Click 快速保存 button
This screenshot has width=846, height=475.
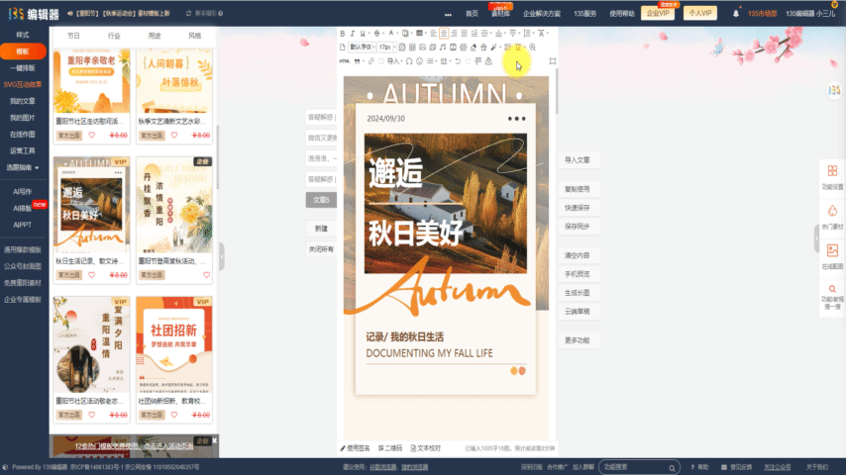pos(578,208)
